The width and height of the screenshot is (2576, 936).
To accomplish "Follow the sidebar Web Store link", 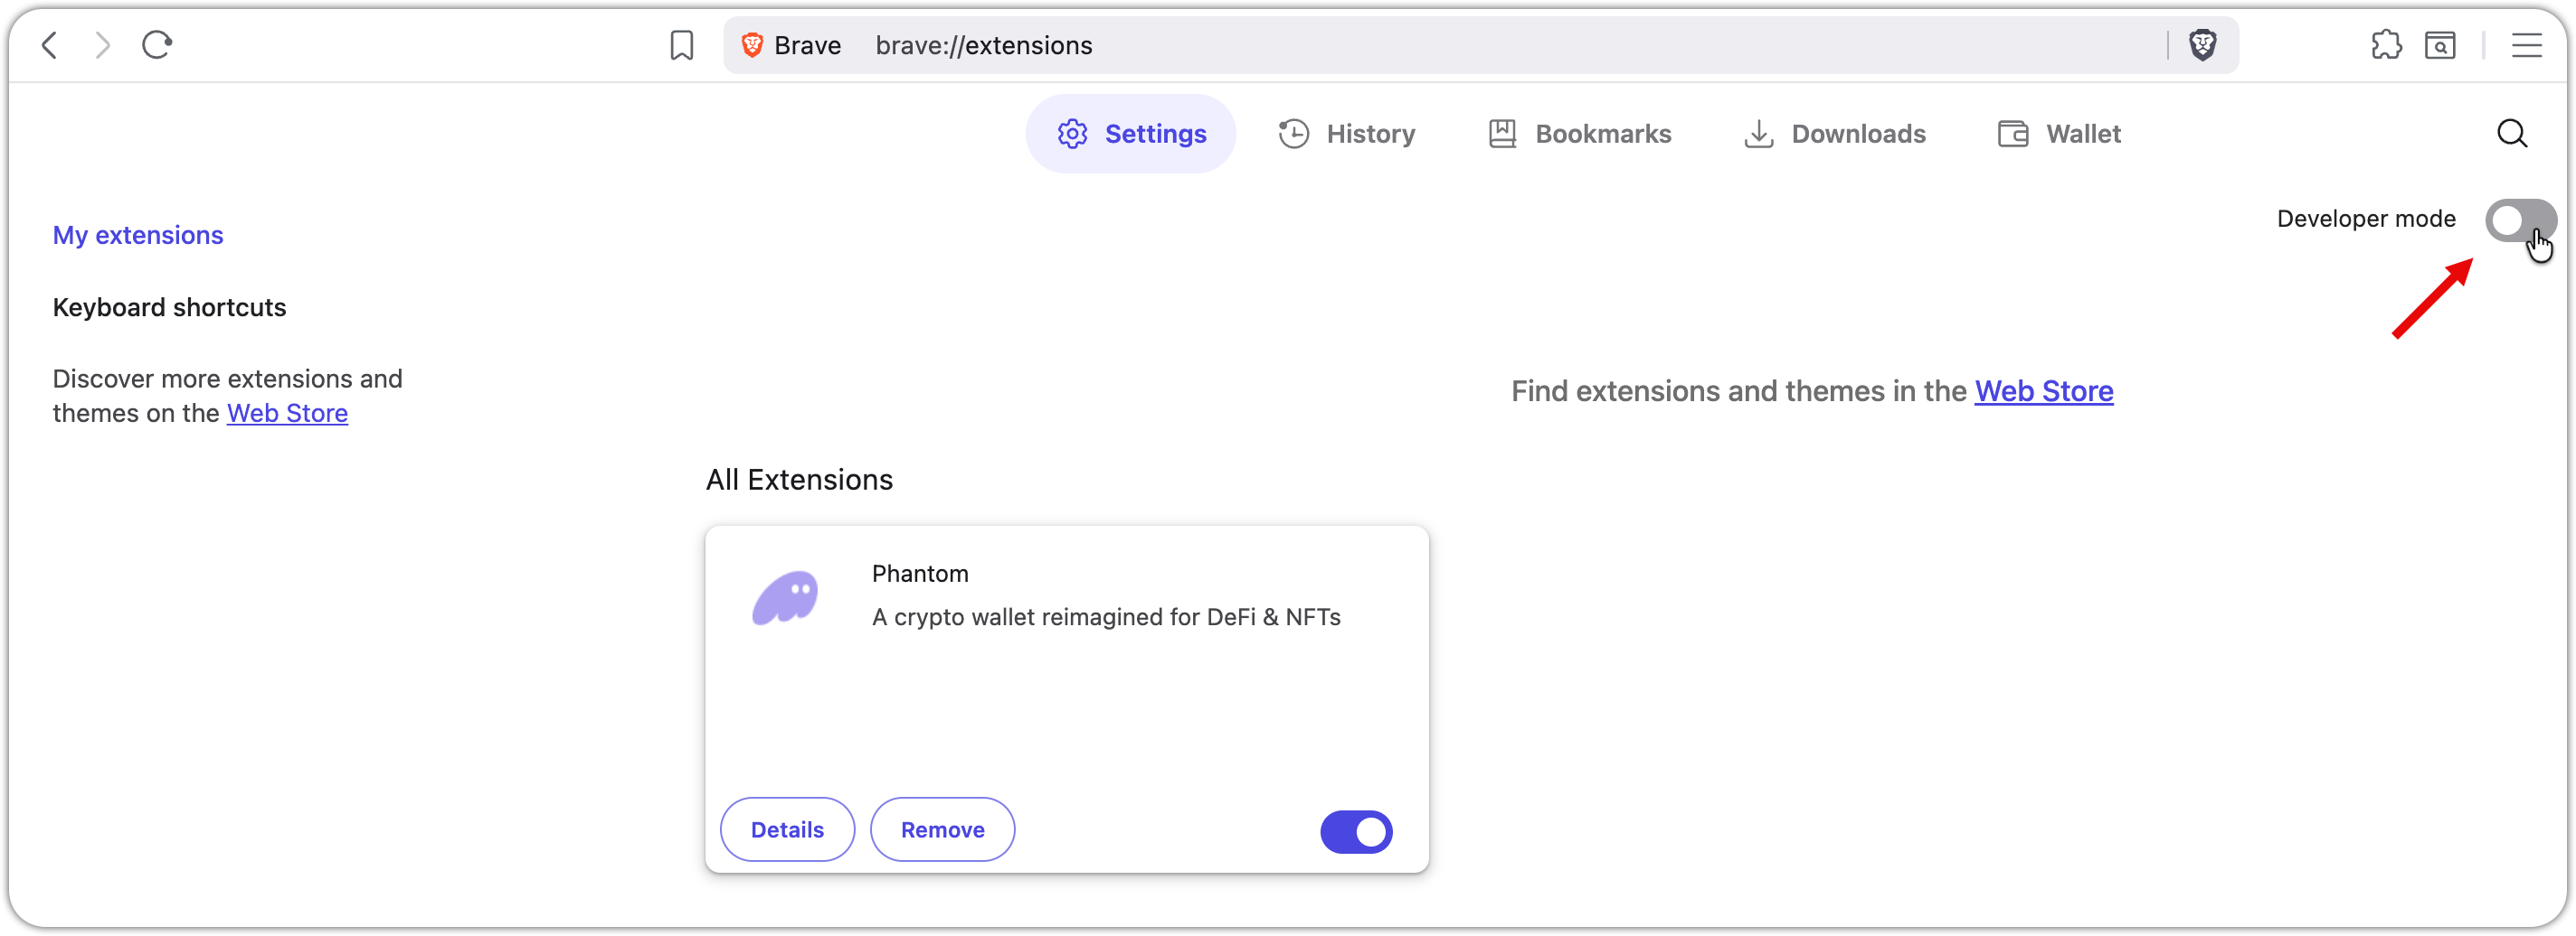I will coord(287,414).
